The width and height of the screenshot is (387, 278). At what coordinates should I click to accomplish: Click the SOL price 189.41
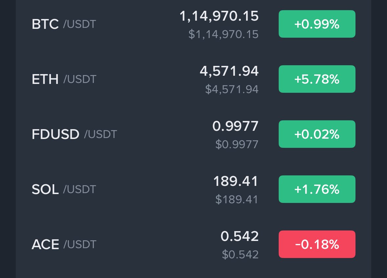(x=236, y=181)
